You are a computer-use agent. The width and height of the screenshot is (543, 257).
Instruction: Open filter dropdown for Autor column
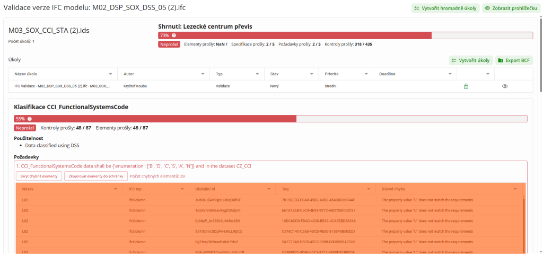tap(204, 74)
